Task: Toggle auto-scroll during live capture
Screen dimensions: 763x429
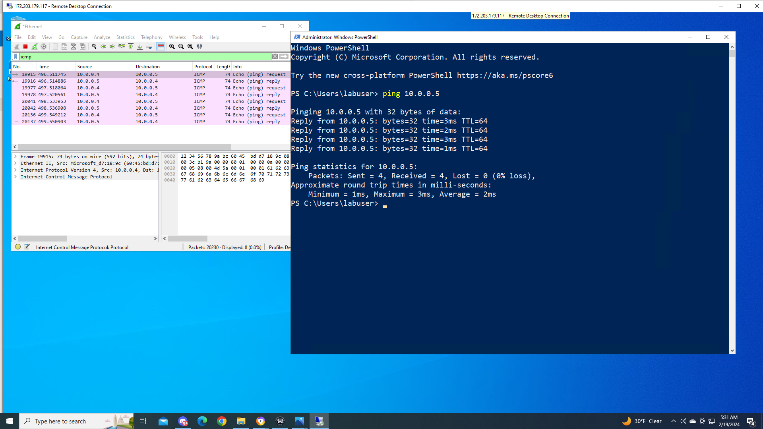Action: pos(149,46)
